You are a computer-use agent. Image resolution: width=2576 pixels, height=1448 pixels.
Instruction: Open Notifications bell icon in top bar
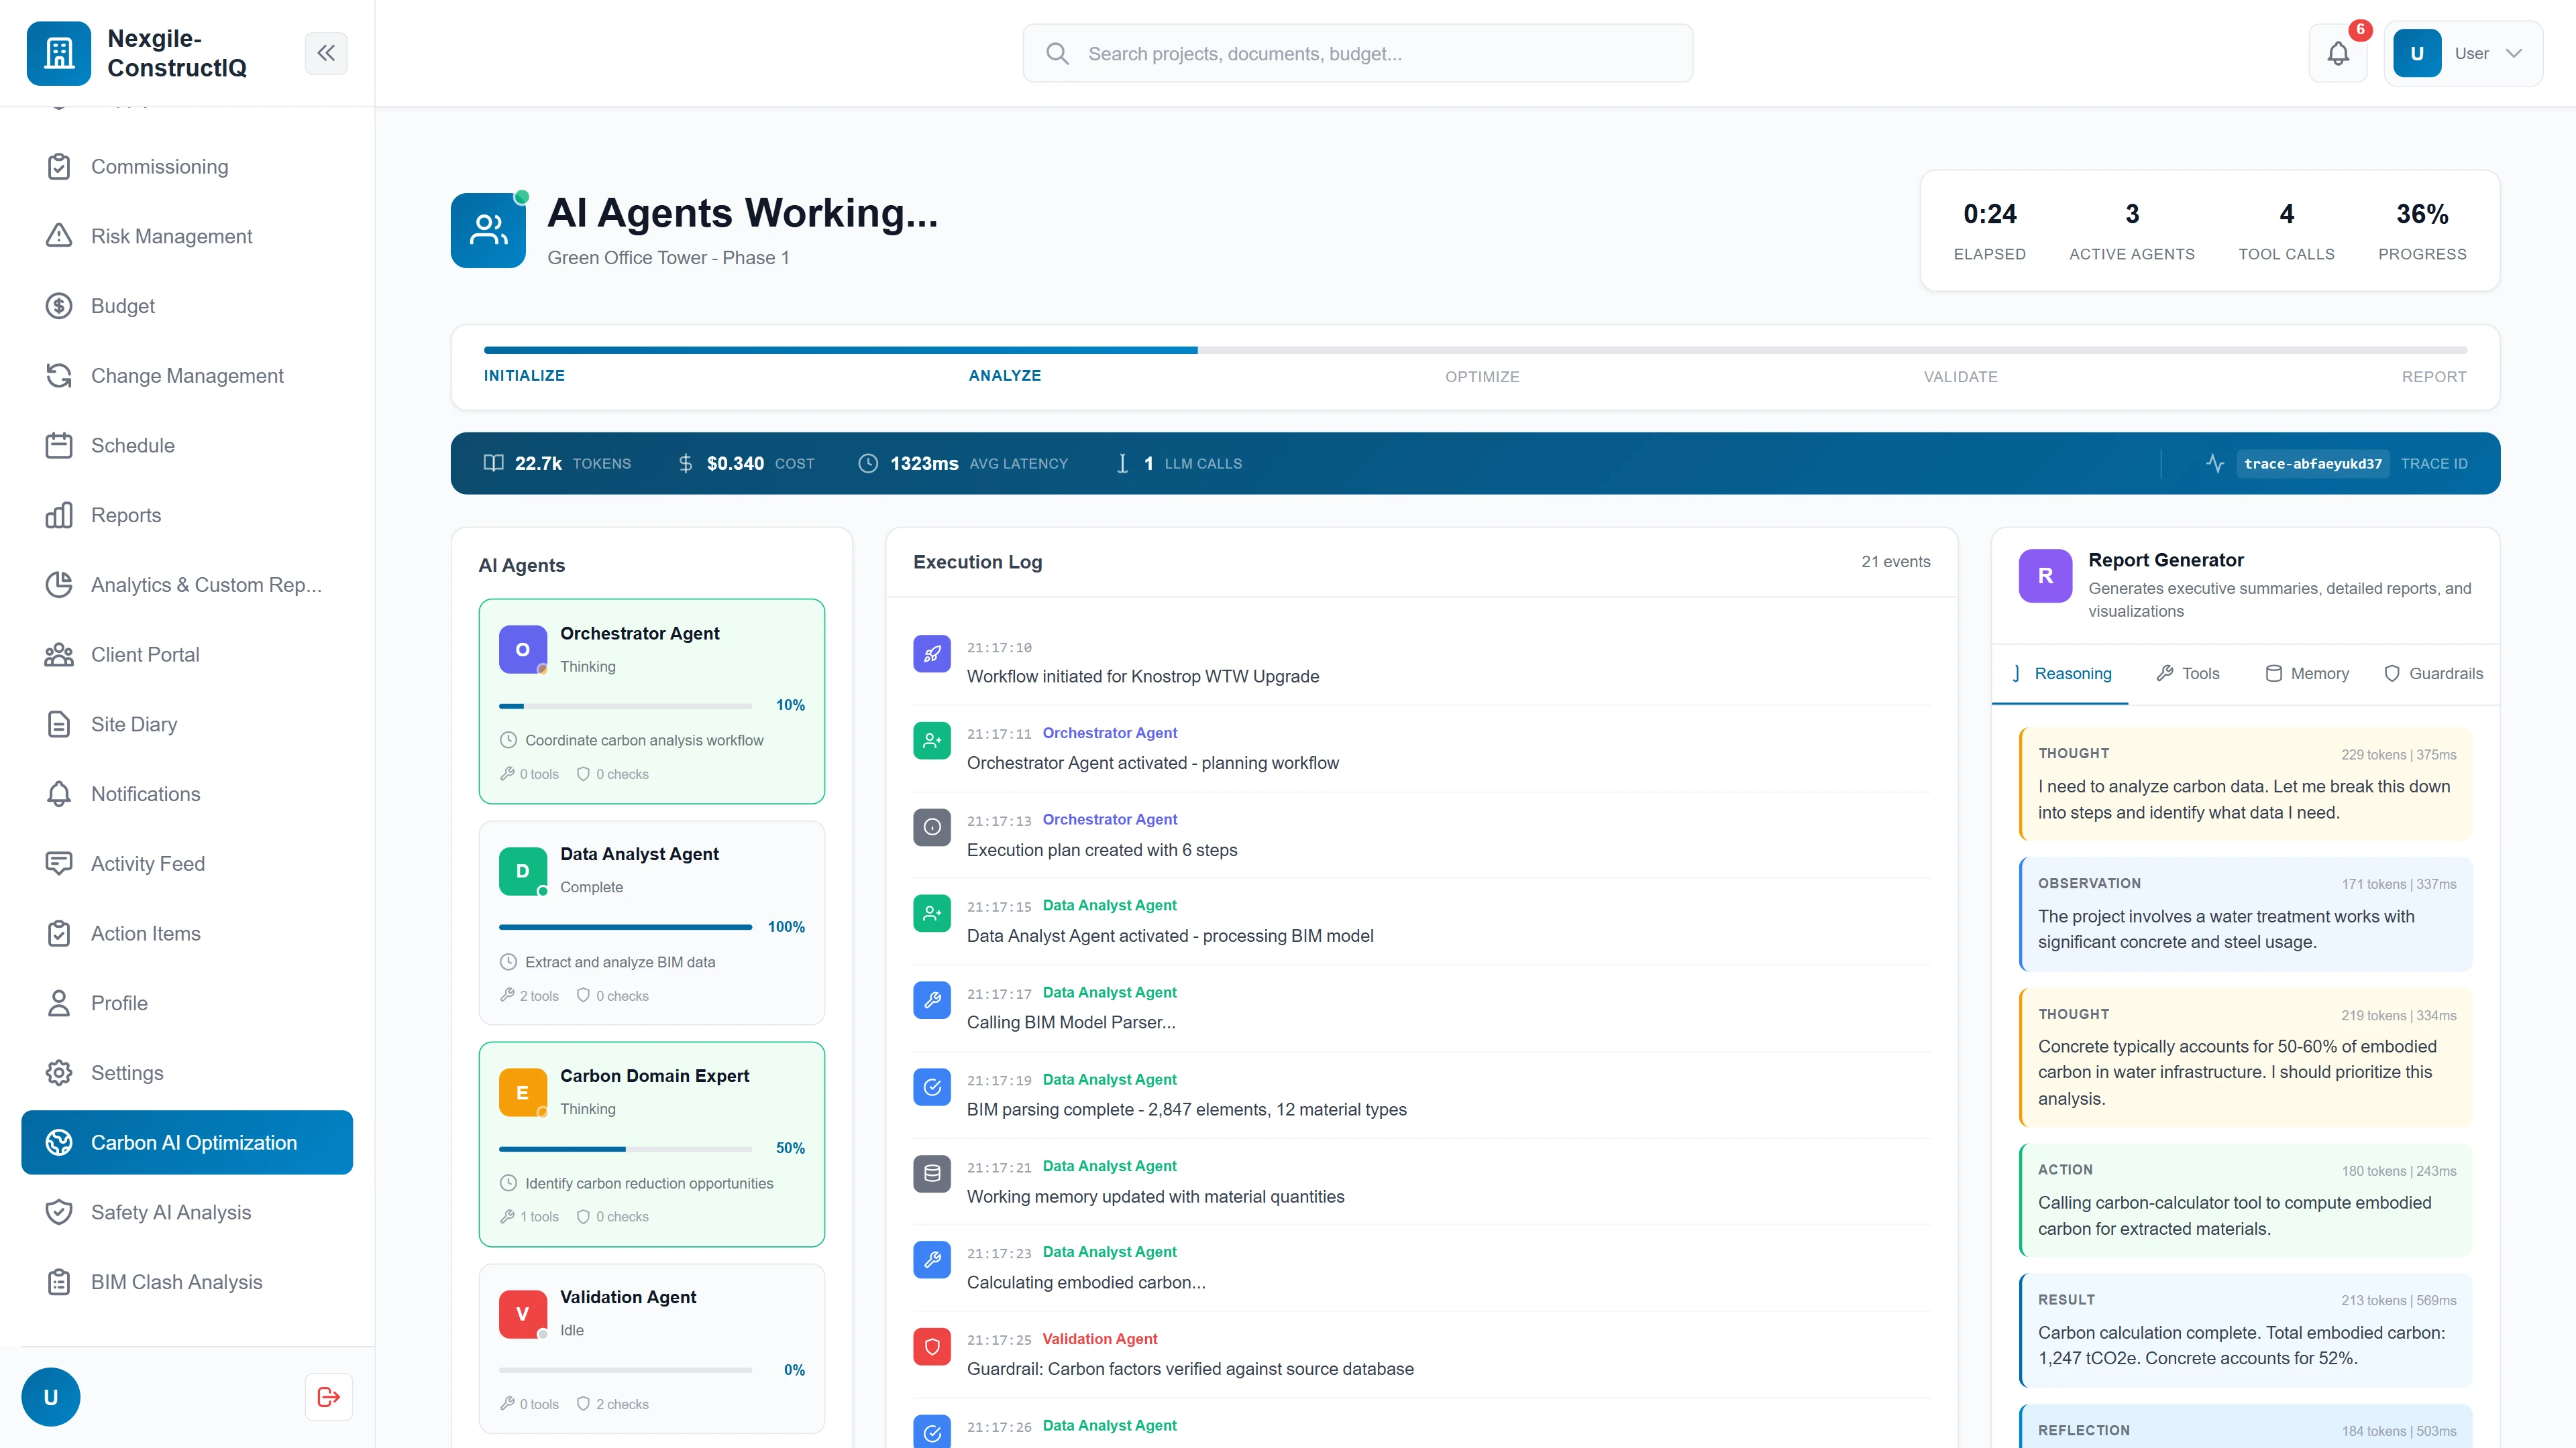click(2338, 53)
